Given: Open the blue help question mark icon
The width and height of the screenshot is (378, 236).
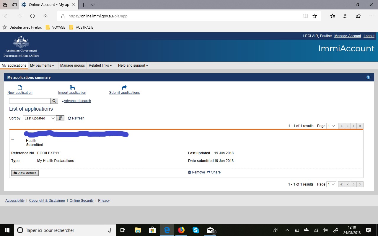Looking at the screenshot, I should (x=368, y=77).
